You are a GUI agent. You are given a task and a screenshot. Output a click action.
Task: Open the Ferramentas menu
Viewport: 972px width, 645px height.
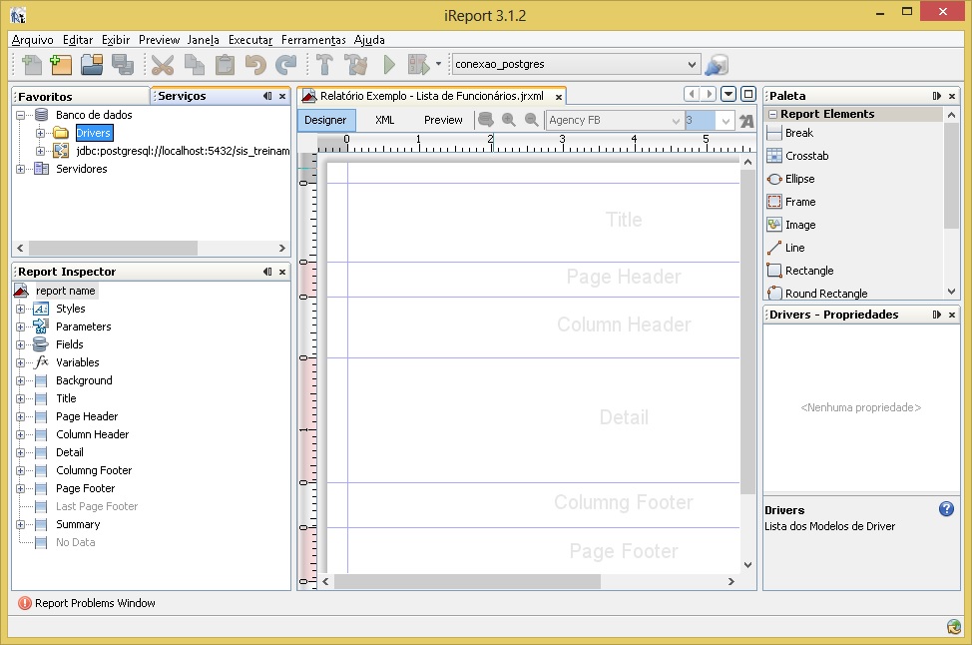(313, 40)
